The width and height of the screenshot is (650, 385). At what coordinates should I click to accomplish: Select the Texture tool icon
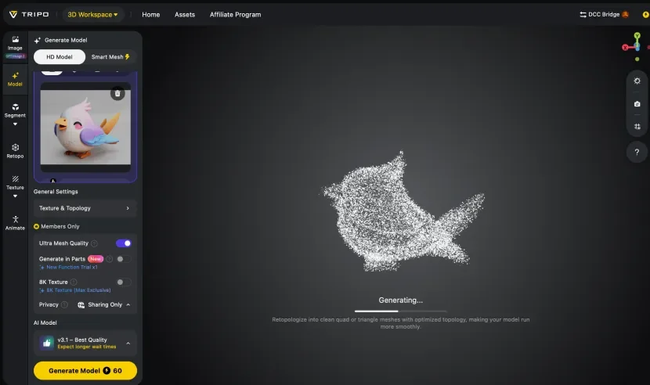pos(16,179)
